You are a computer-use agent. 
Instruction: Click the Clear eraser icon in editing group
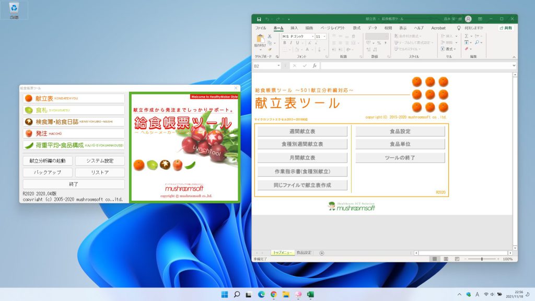click(x=467, y=49)
